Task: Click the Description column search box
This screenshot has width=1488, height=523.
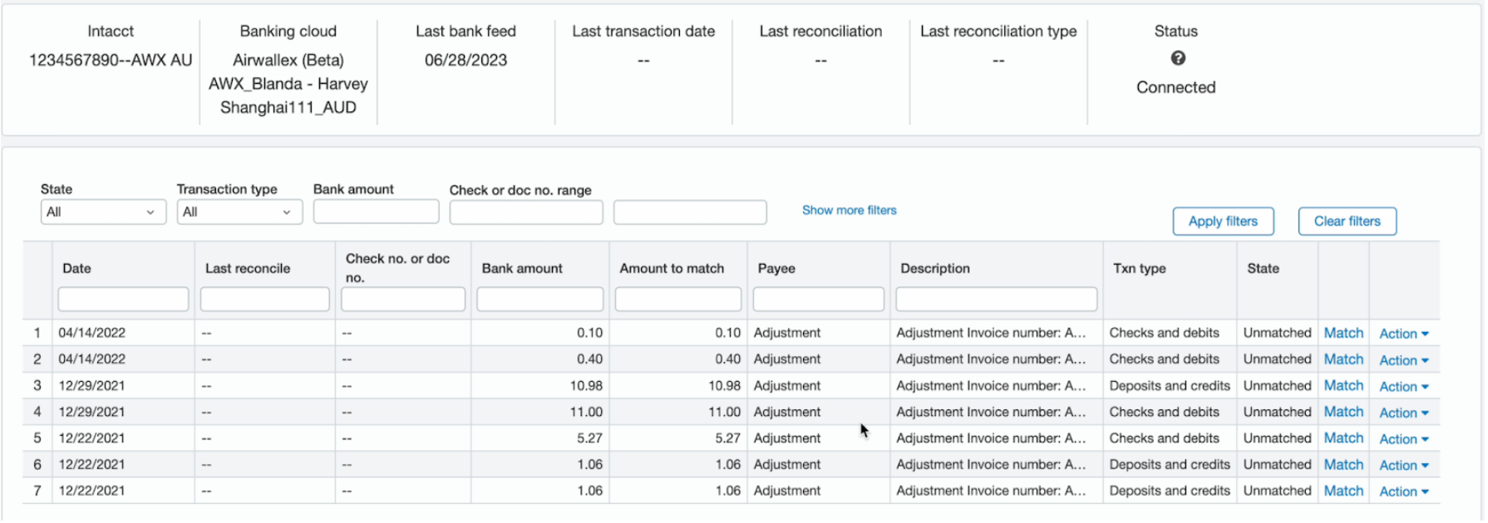Action: coord(996,299)
